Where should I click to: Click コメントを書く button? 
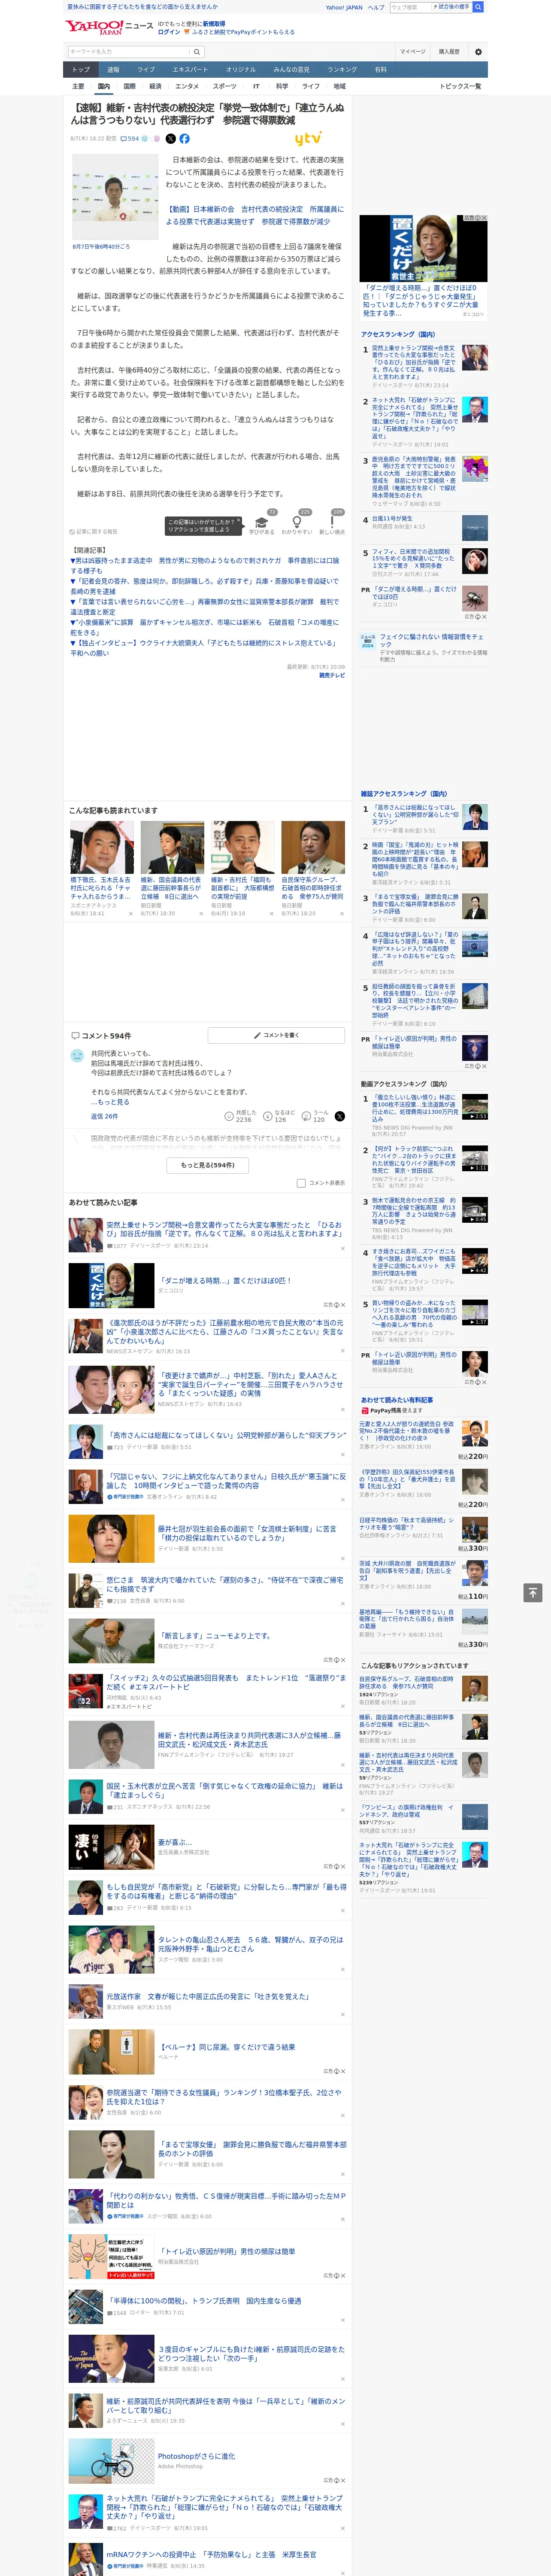[276, 1035]
